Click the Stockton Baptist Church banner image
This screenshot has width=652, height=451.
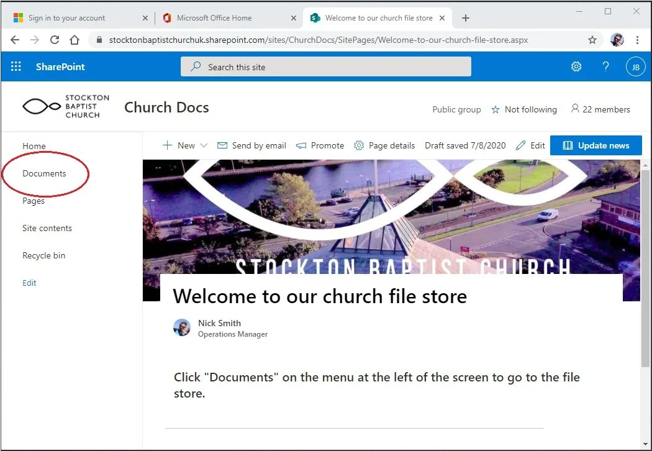coord(391,216)
